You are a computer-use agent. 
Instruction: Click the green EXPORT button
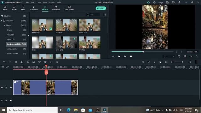coord(101,8)
